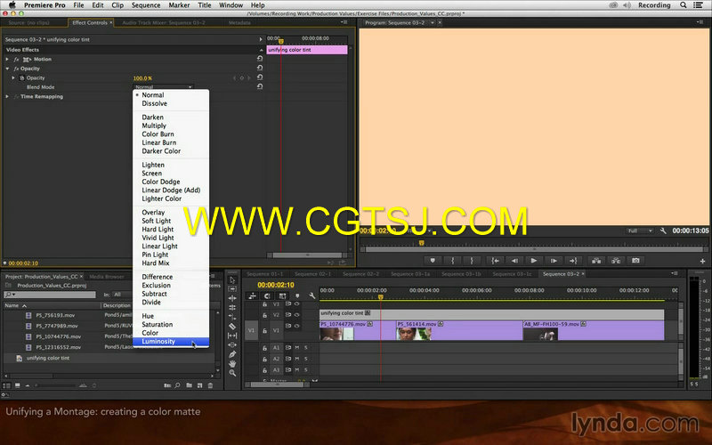Open the Sequence menu in menu bar

pyautogui.click(x=146, y=5)
